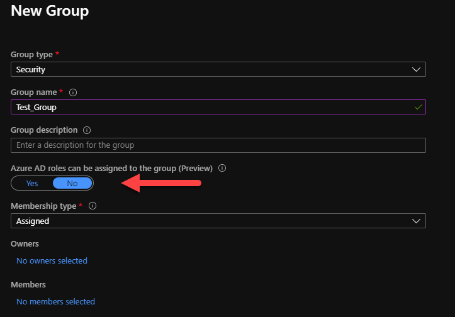
Task: Click the Membership type field label
Action: [x=43, y=206]
